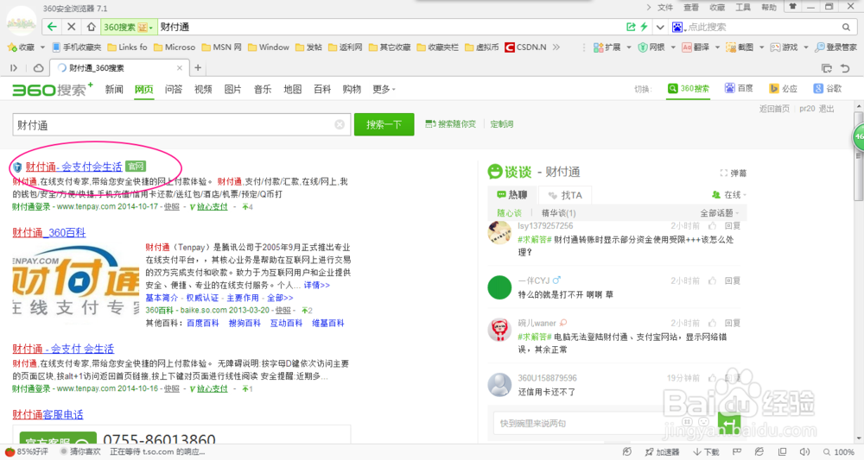
Task: Click the skin shirt icon in title bar
Action: click(793, 7)
